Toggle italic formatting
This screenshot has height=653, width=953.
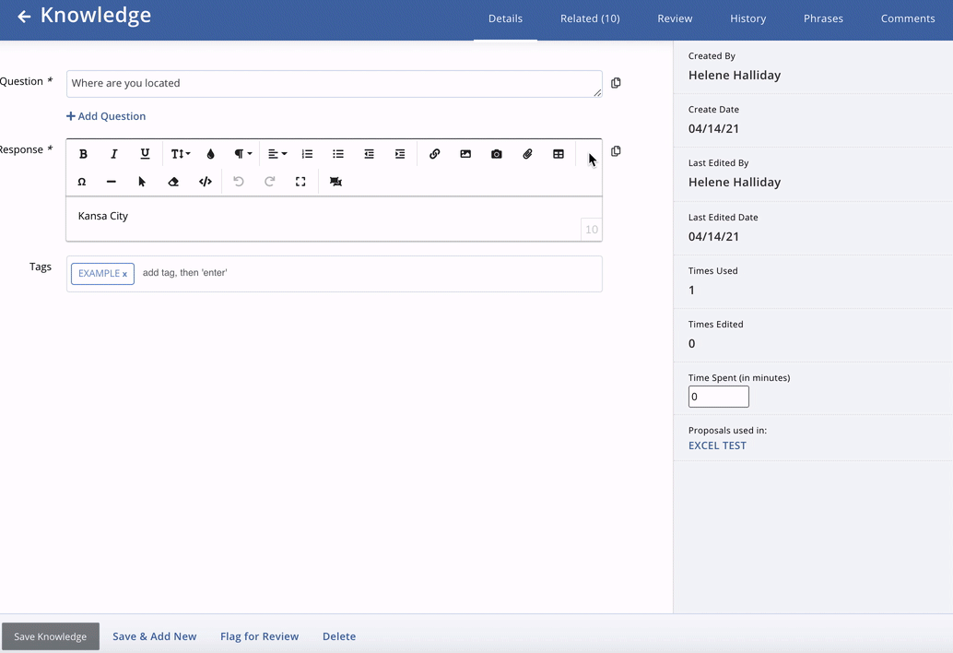113,154
